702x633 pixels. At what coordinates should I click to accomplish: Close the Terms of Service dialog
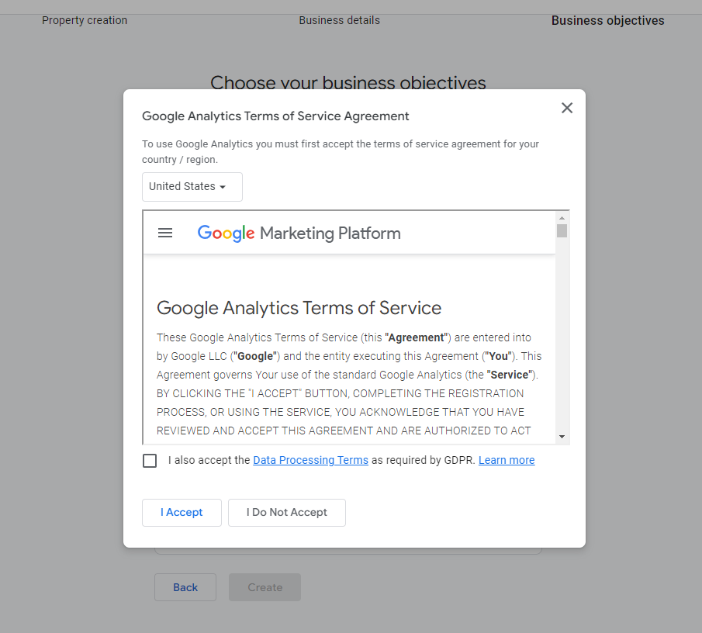[x=566, y=108]
